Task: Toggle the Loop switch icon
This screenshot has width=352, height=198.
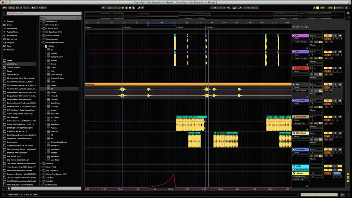Action: (234, 8)
